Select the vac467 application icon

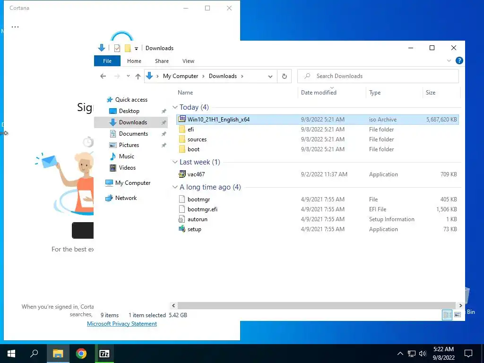pyautogui.click(x=182, y=174)
